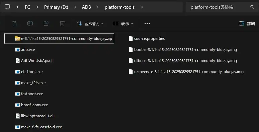Click the dtbo-e-3.1.1 img file icon
Screen dimensions: 259x132
click(131, 61)
